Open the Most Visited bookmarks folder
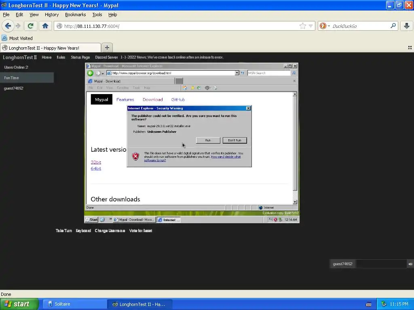 tap(17, 38)
